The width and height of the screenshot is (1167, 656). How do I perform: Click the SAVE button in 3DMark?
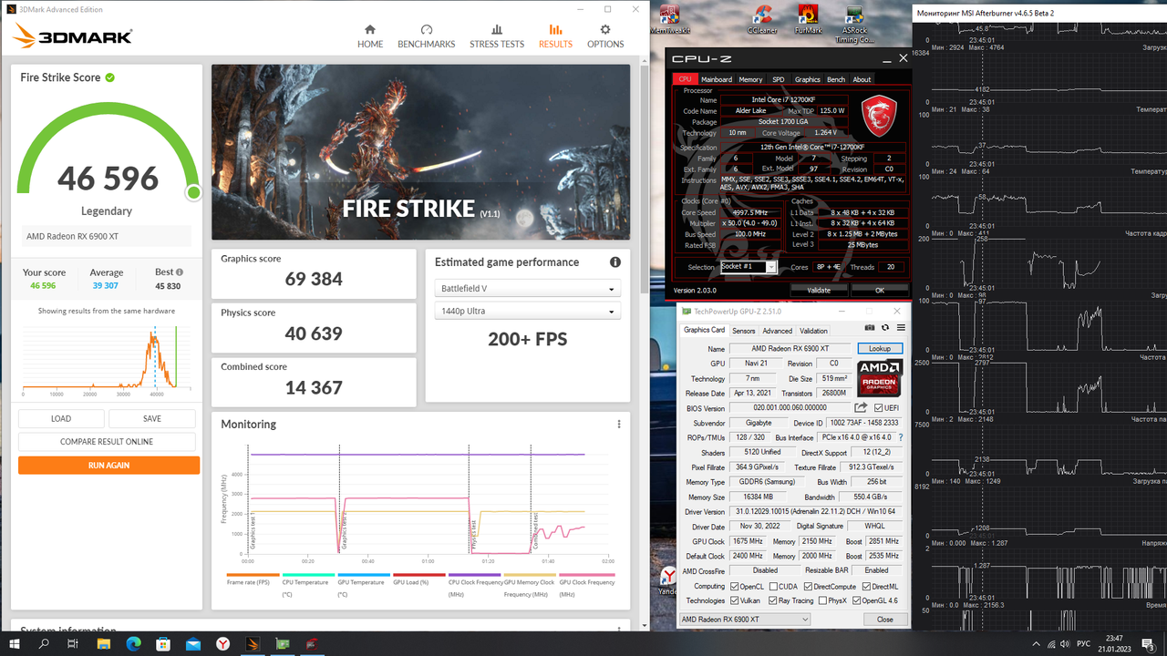pos(152,419)
